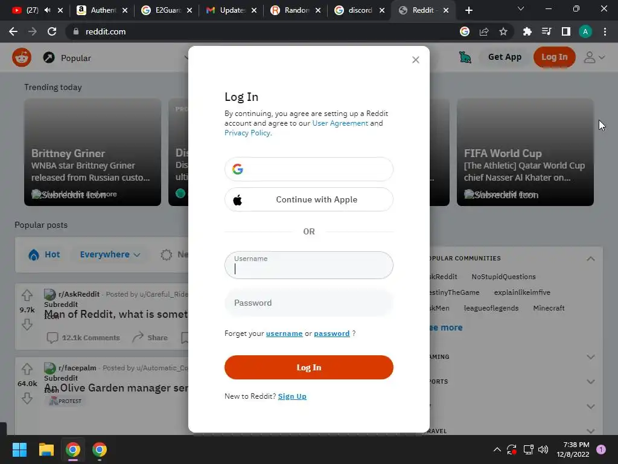Expand the sidebar section below Sports
This screenshot has width=618, height=464.
(590, 407)
